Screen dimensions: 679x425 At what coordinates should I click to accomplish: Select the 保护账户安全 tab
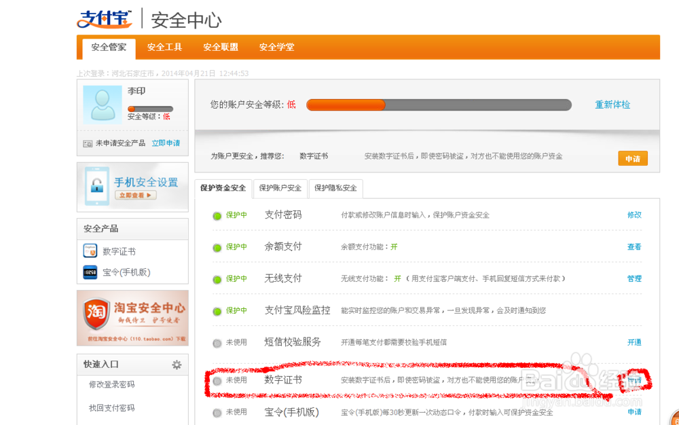(280, 188)
